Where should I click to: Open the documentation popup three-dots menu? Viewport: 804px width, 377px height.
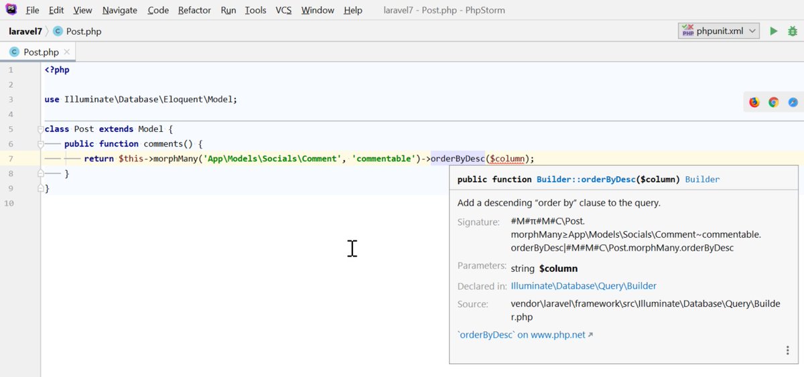pos(788,350)
